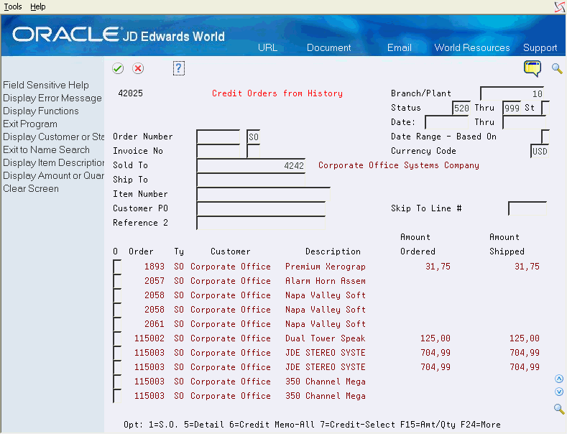The height and width of the screenshot is (434, 567).
Task: Focus the Order Number input field
Action: pyautogui.click(x=218, y=137)
